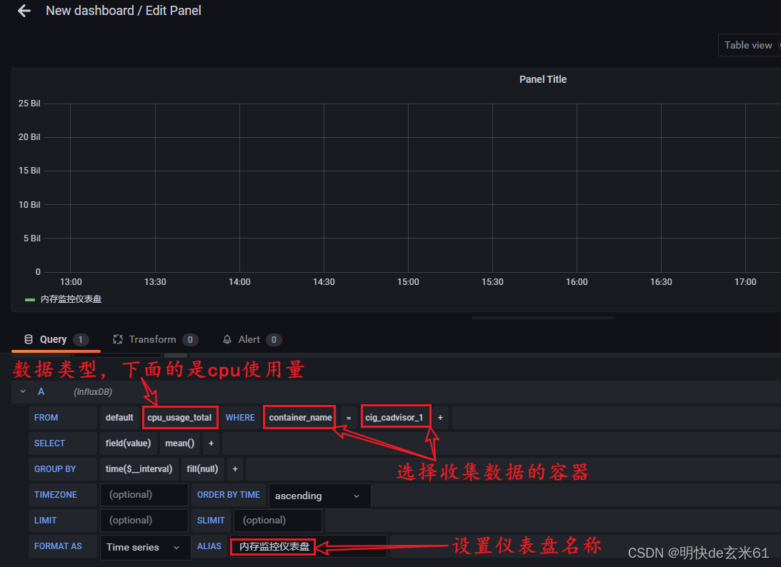Add a GROUP BY clause with plus
The image size is (781, 567).
tap(235, 469)
